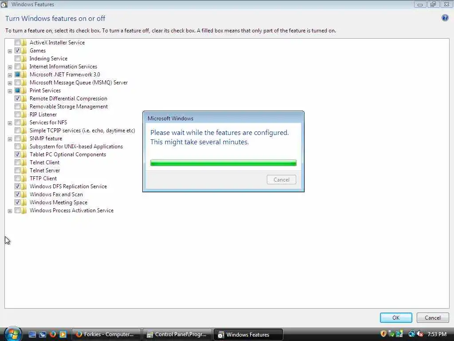This screenshot has width=454, height=341.
Task: Click the Telnet Client folder icon
Action: (x=24, y=163)
